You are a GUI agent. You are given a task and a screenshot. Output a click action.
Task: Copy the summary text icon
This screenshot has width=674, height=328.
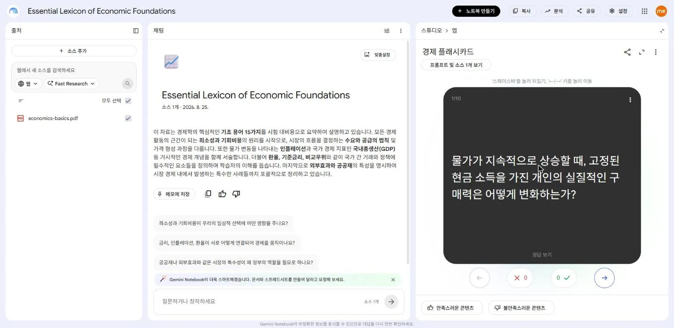tap(208, 194)
